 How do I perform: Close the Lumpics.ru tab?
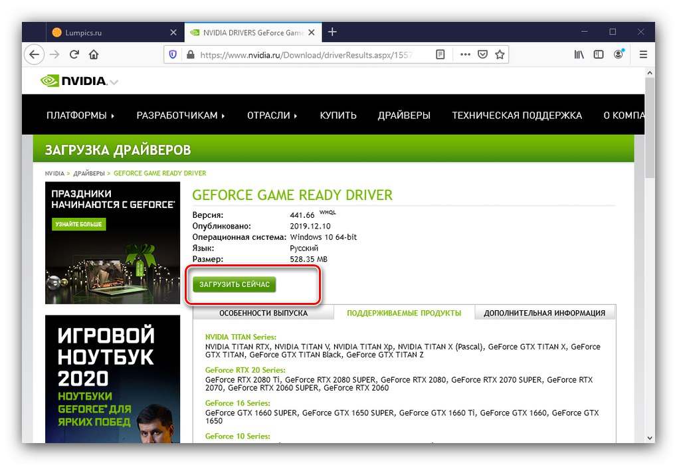pos(173,33)
